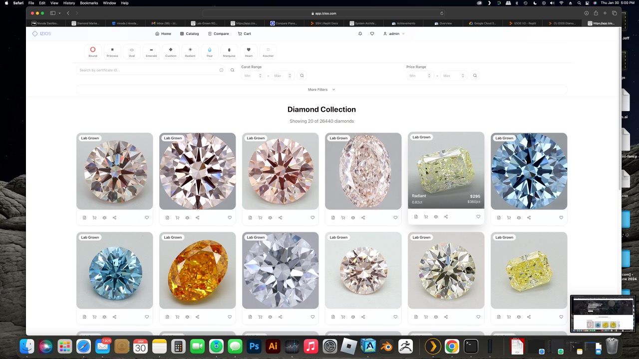The image size is (639, 359).
Task: Filter diamonds by Pear shape
Action: pos(210,51)
